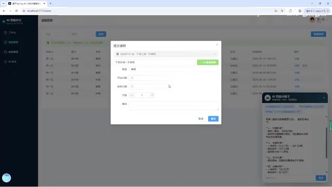Go back in the browser
The height and width of the screenshot is (187, 332).
[4, 11]
